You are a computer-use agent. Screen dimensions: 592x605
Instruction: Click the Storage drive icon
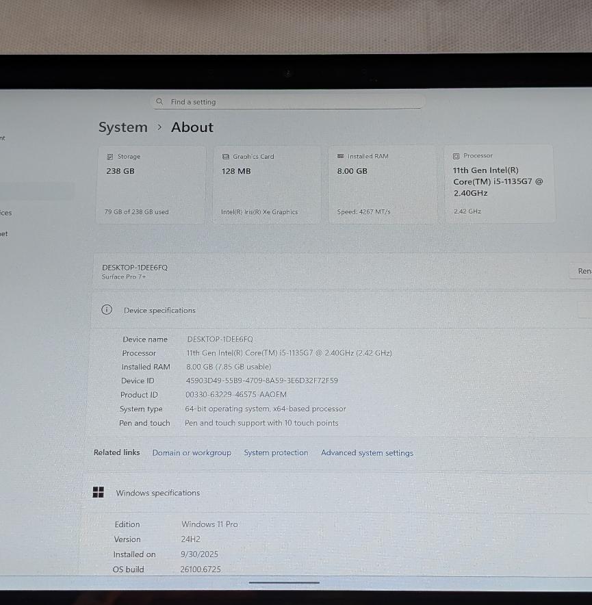110,157
